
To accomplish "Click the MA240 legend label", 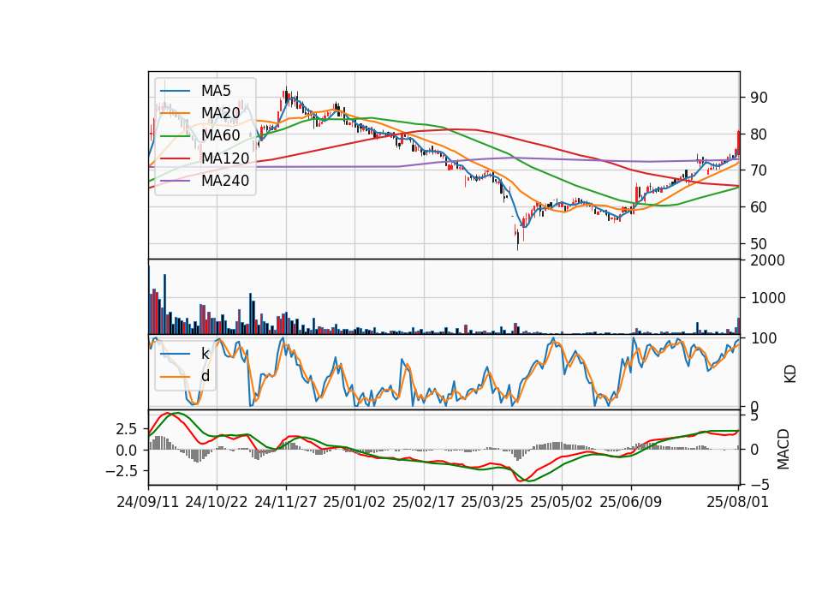I will click(x=225, y=181).
